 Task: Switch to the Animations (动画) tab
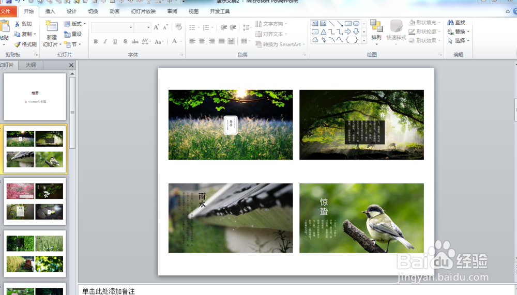[x=114, y=11]
